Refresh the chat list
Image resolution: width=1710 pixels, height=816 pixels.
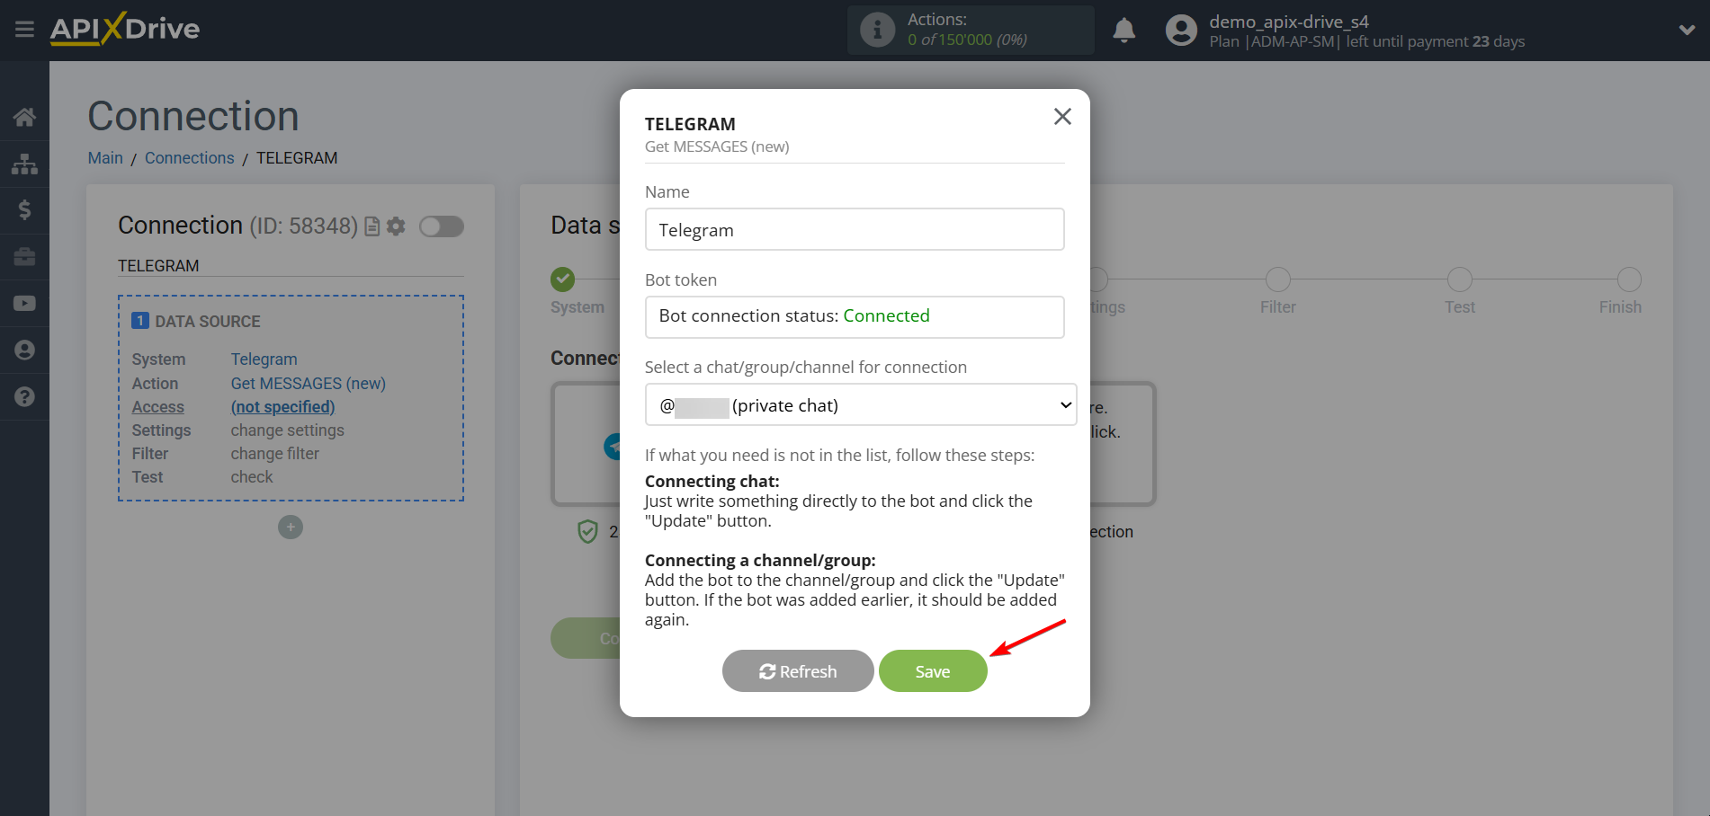(797, 670)
